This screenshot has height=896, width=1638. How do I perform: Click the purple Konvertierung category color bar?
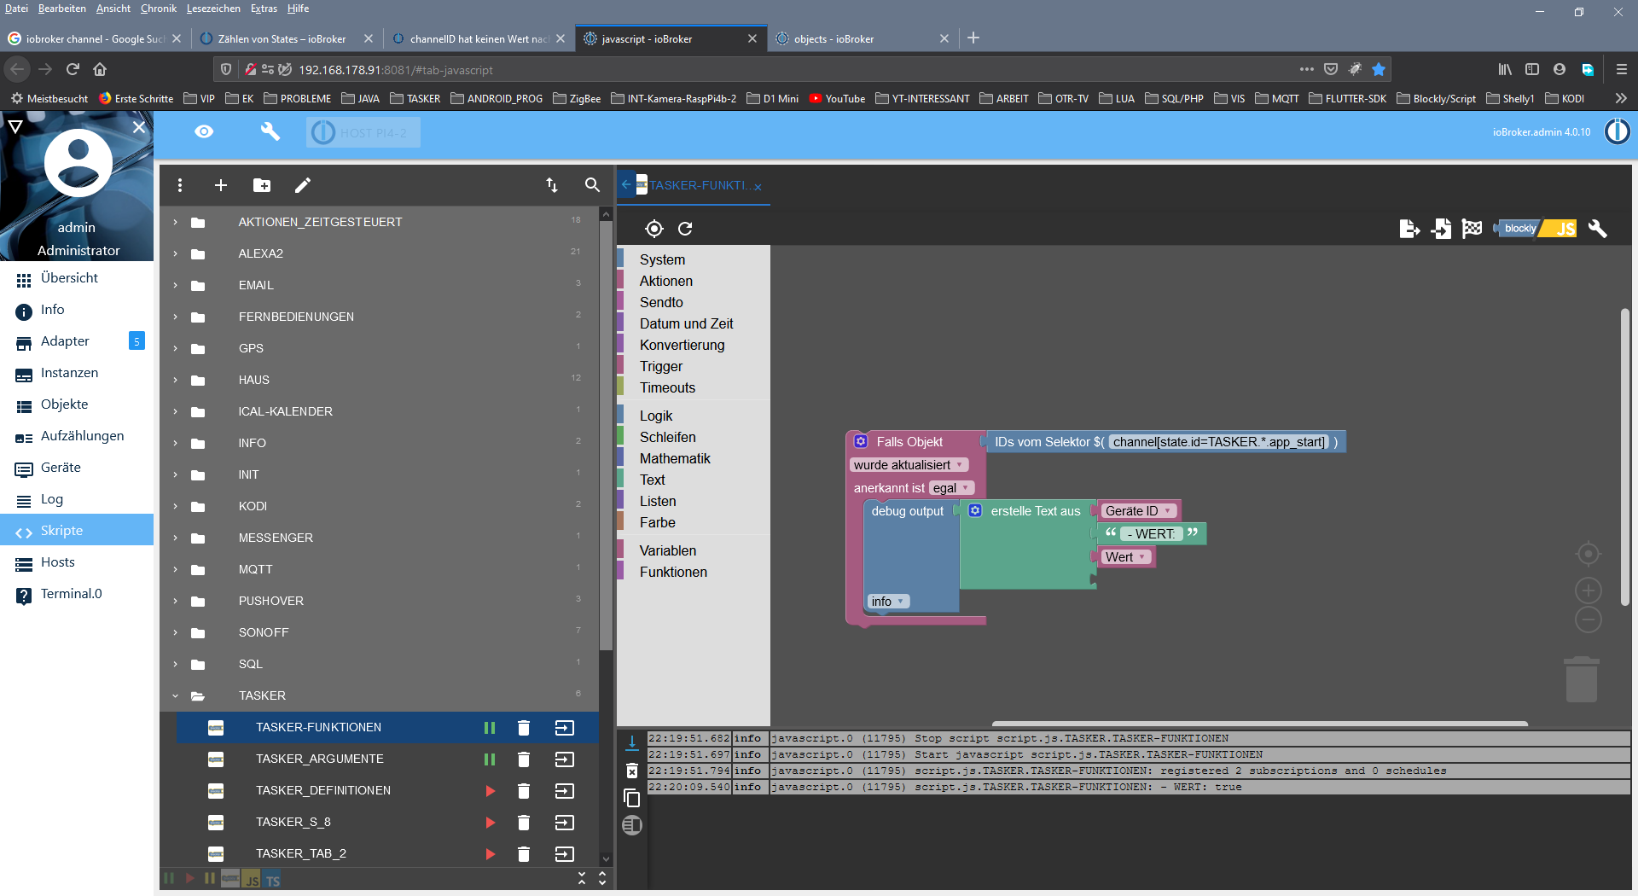coord(621,345)
